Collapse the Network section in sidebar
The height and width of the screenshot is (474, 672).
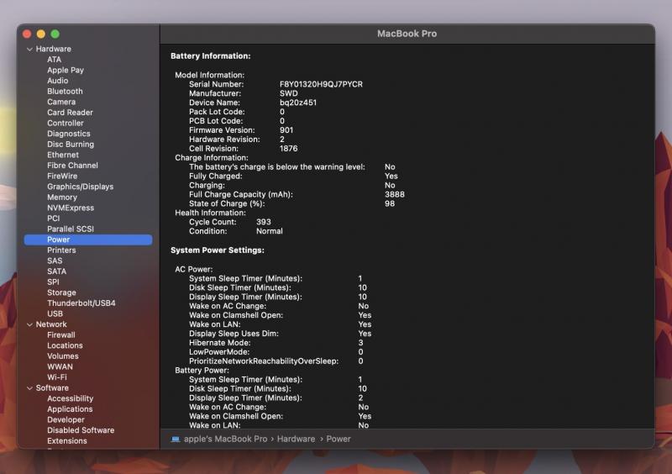click(29, 324)
